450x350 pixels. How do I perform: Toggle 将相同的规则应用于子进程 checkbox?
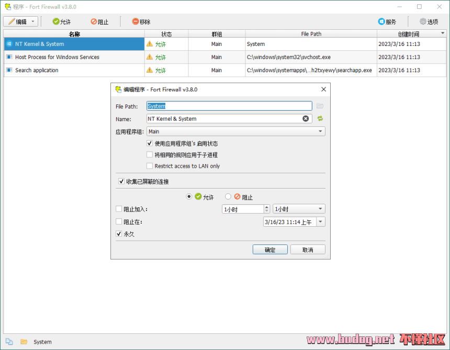(x=150, y=155)
